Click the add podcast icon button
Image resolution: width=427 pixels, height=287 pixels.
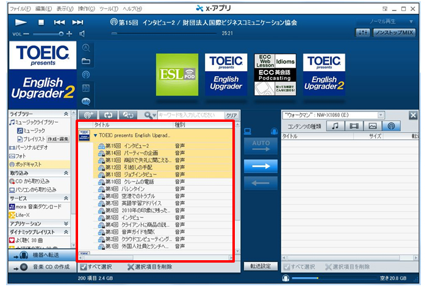point(88,115)
